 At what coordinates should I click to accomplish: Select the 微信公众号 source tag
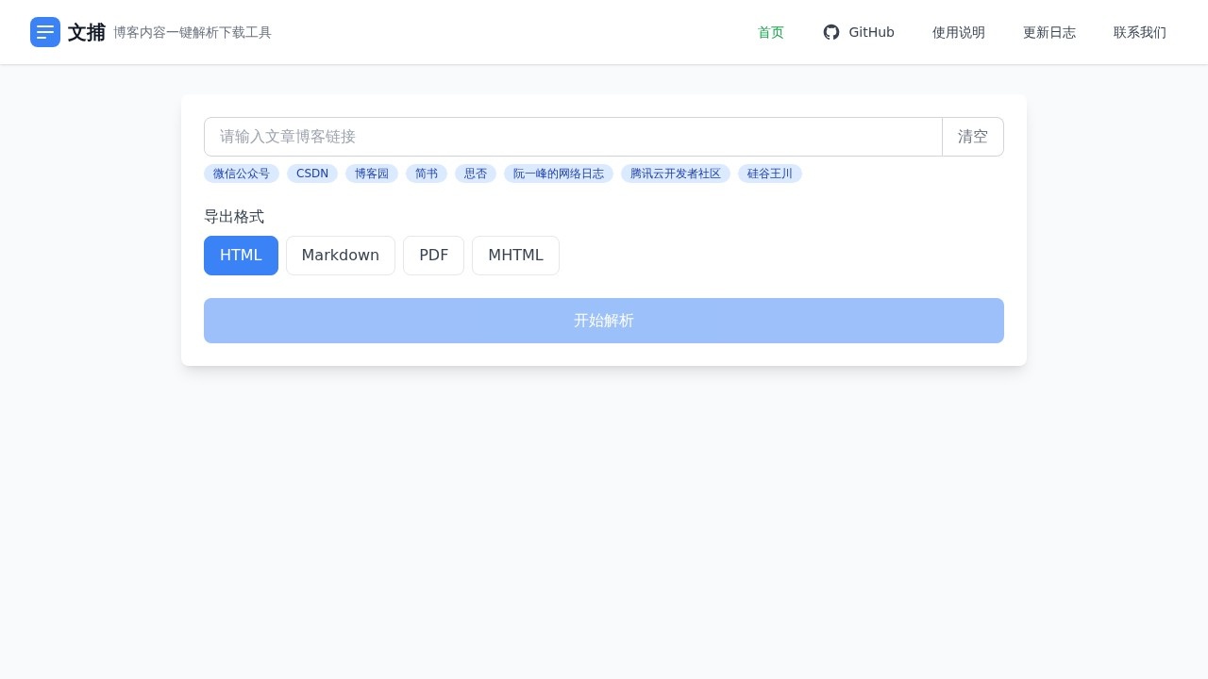(241, 174)
